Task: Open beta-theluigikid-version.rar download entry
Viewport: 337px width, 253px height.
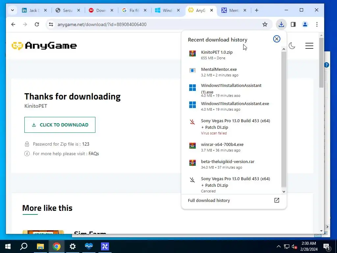Action: coord(231,164)
